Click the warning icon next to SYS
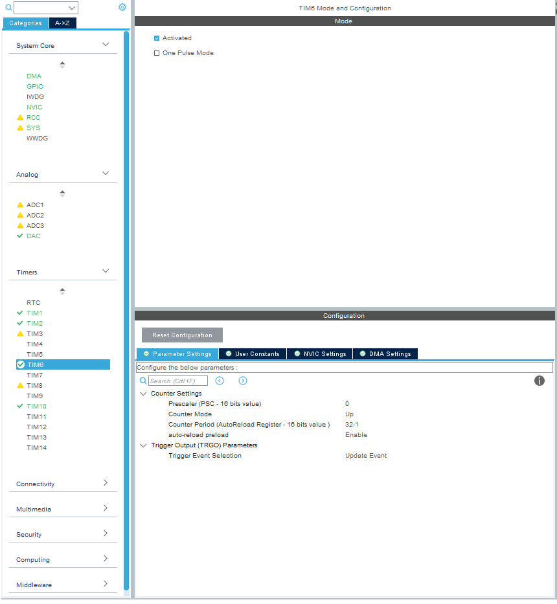 pyautogui.click(x=21, y=128)
